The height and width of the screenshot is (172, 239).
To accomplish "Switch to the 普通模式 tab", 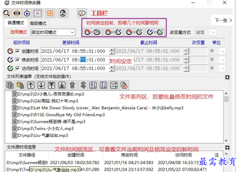I will tap(16, 23).
